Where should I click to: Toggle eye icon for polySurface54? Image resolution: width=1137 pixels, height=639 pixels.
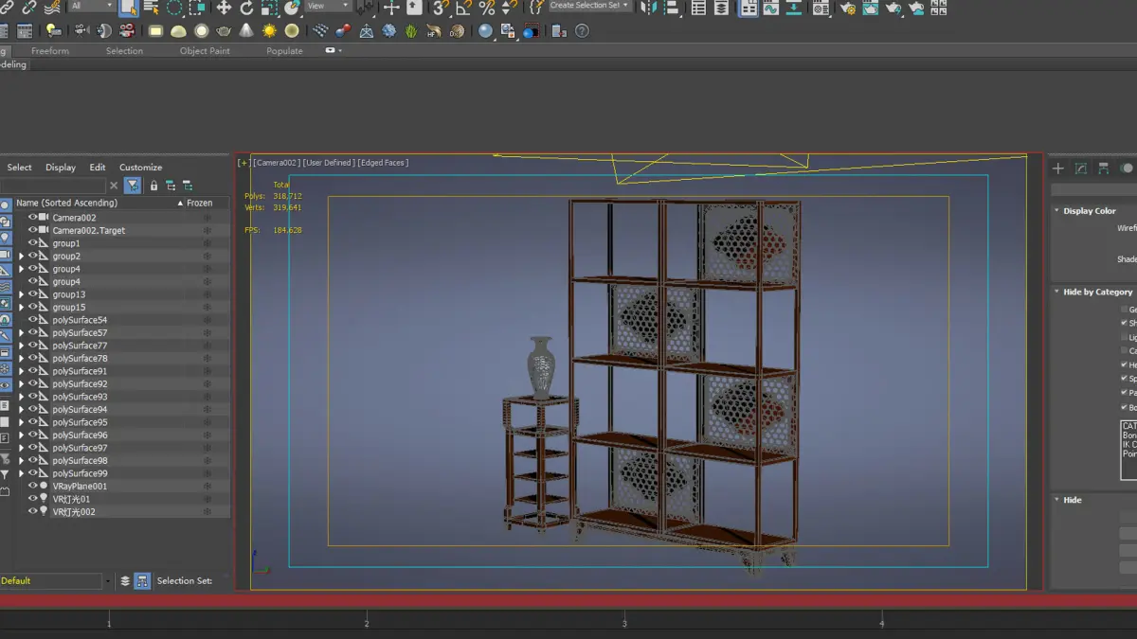coord(32,320)
